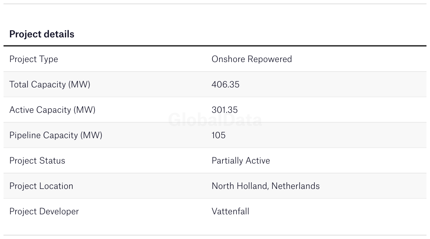Click the 406.35 total capacity value
The height and width of the screenshot is (239, 430).
(225, 85)
